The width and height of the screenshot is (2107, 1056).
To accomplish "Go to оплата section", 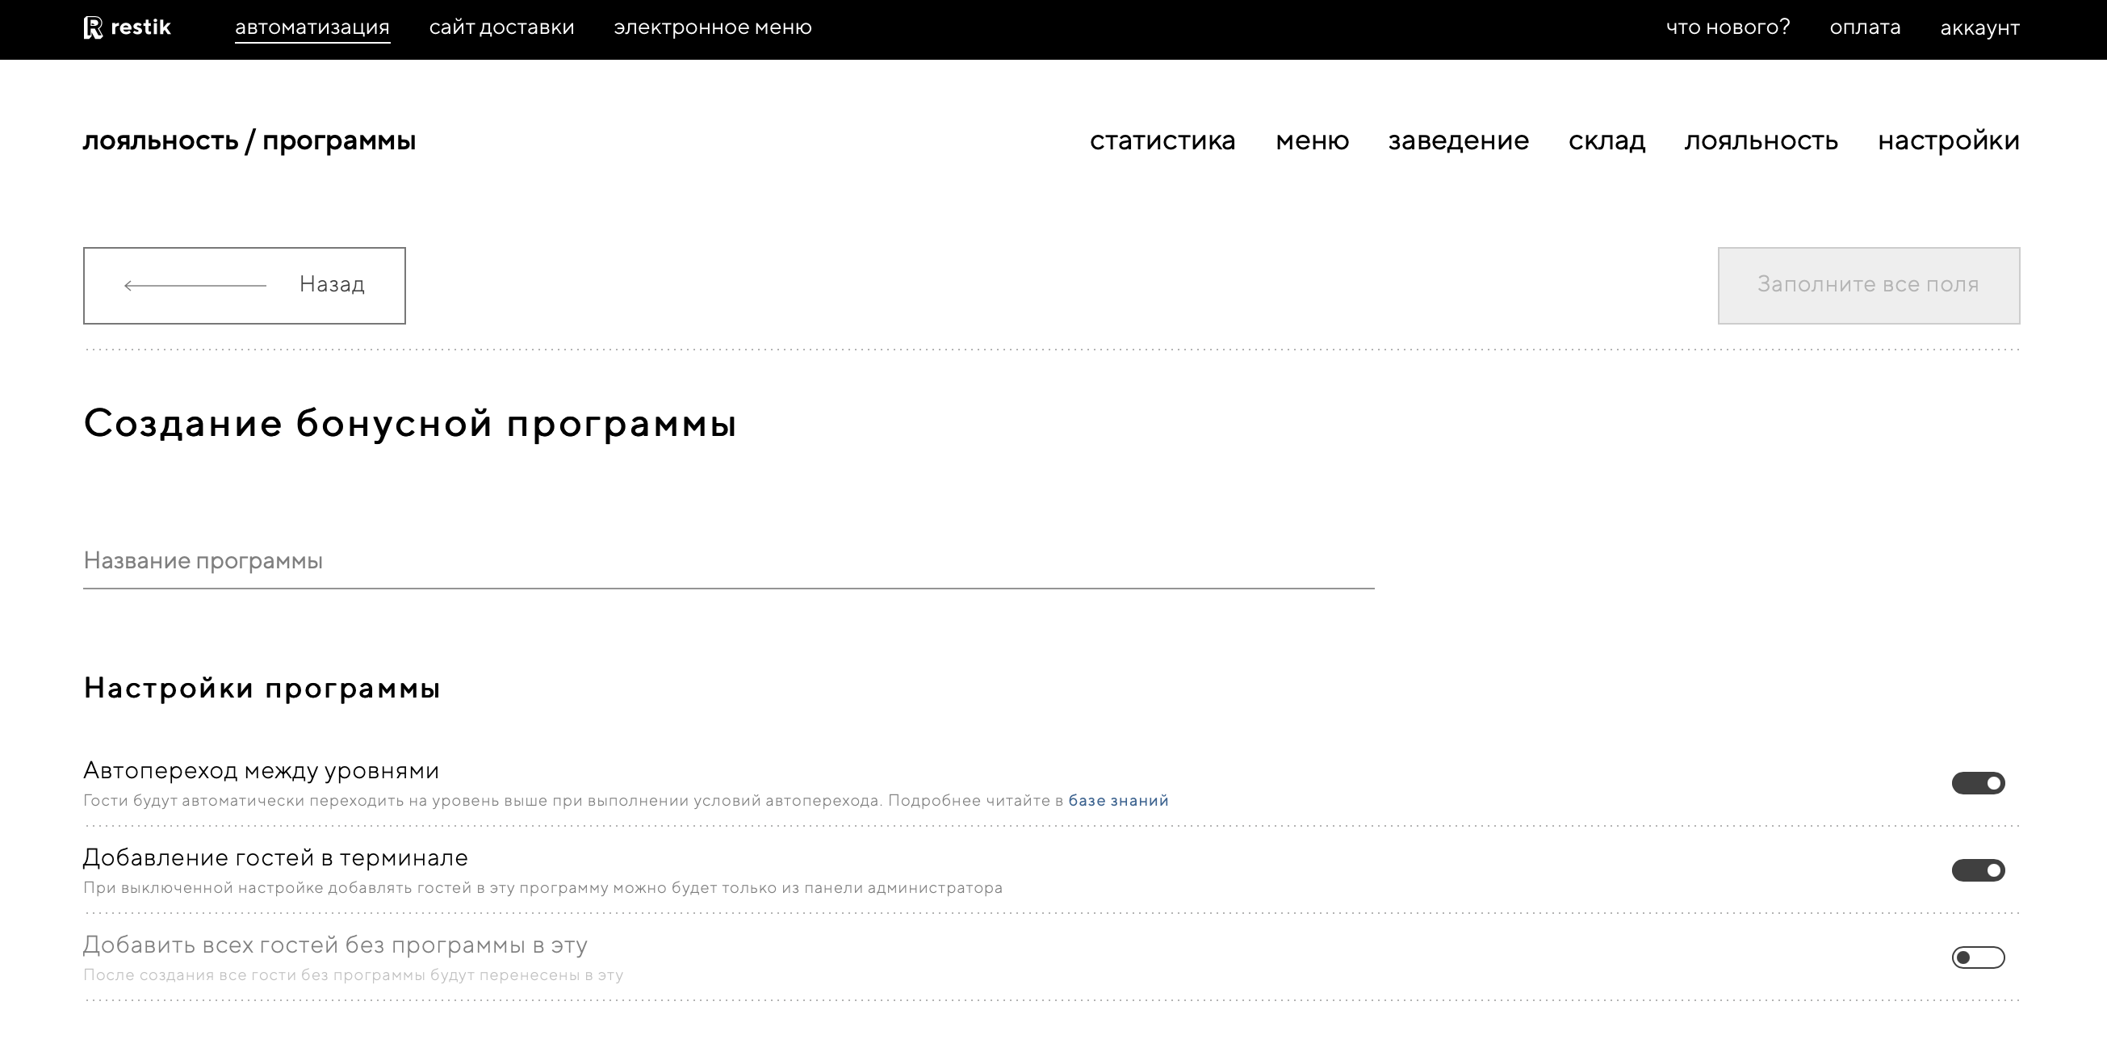I will point(1865,27).
